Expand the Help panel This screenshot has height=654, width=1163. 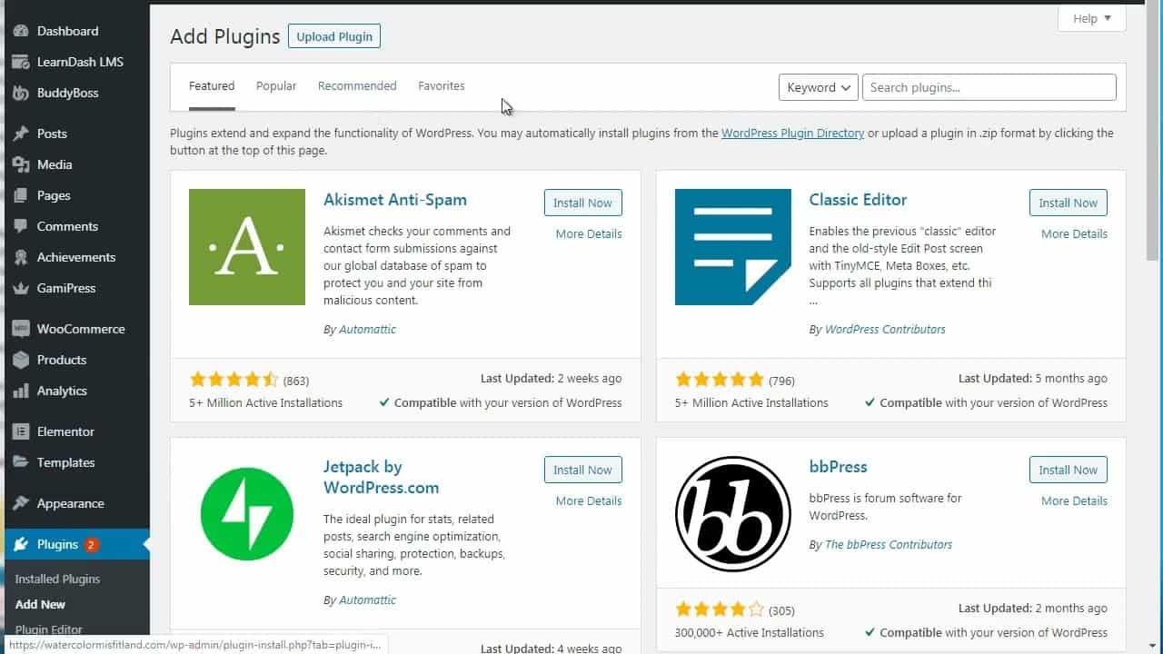(1092, 18)
